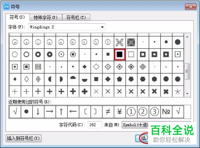Pick the not-equal ≠ recent symbol

(108, 112)
